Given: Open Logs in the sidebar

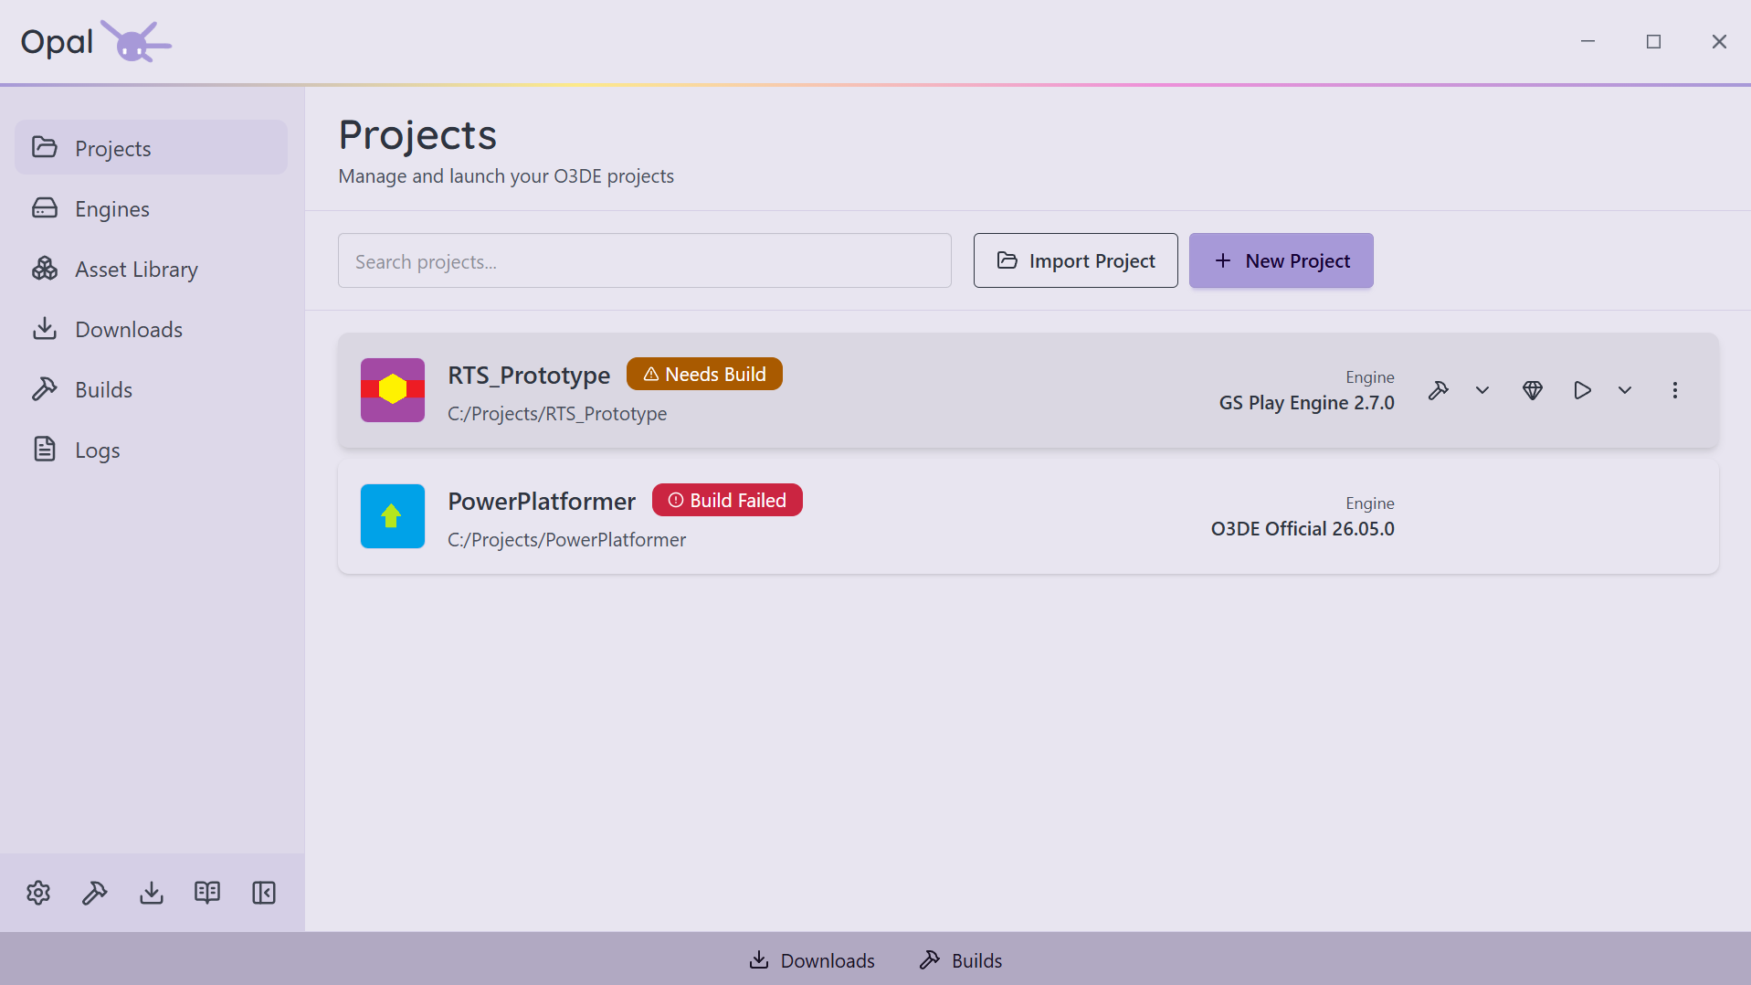Looking at the screenshot, I should 151,450.
